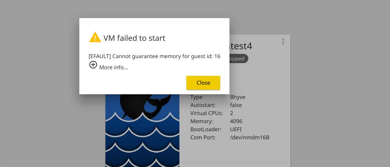Click the Stopped status chip
The image size is (390, 167).
(x=239, y=58)
